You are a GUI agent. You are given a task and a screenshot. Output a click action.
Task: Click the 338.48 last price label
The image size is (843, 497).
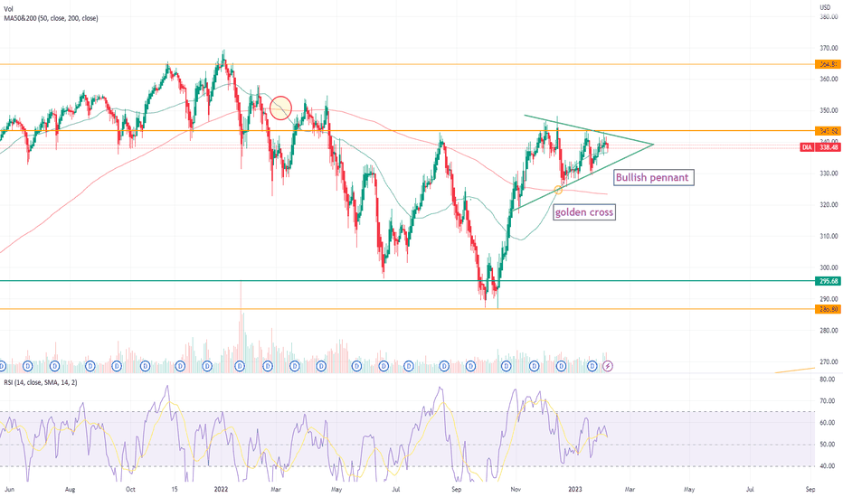[x=828, y=147]
